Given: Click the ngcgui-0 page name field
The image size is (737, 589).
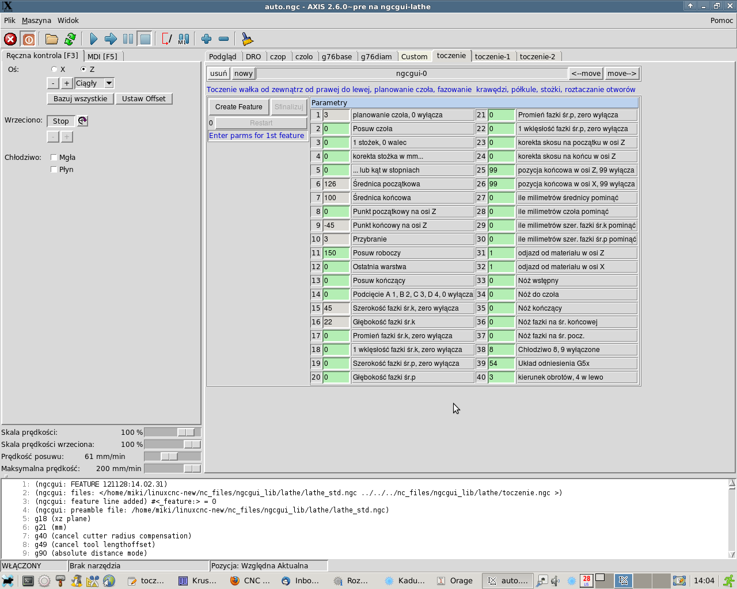Looking at the screenshot, I should point(412,74).
